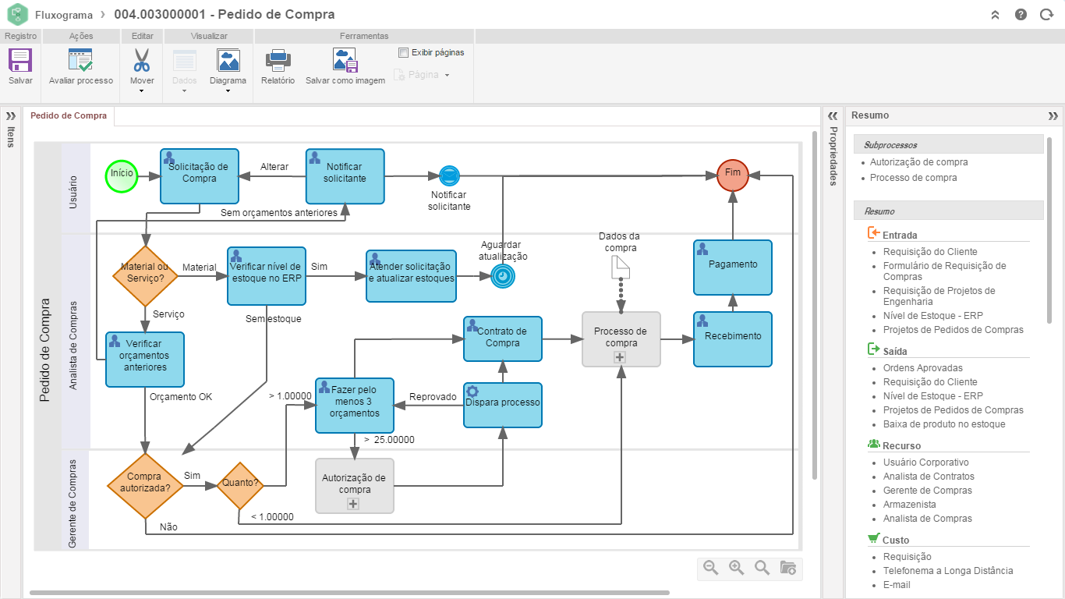1065x599 pixels.
Task: Enable the Exibir páginas checkbox
Action: point(403,53)
